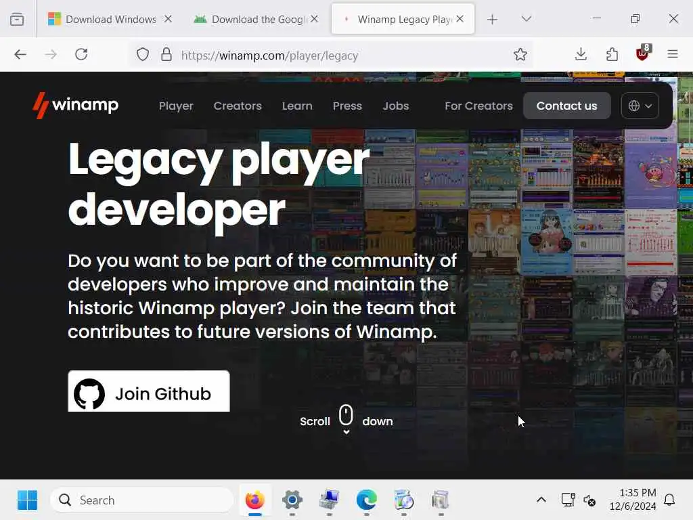Open a new browser tab
693x520 pixels.
click(x=493, y=19)
